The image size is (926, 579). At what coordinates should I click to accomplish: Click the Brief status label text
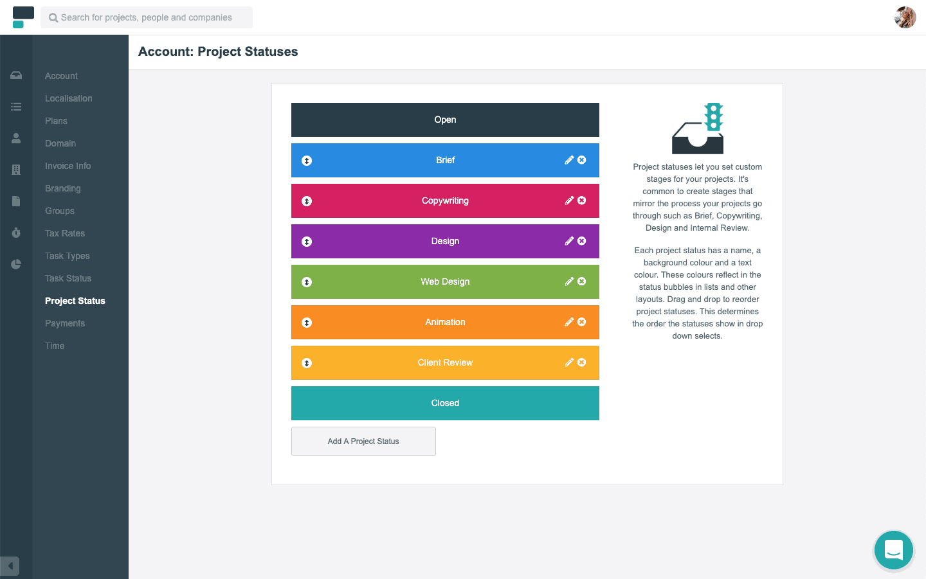(x=445, y=160)
